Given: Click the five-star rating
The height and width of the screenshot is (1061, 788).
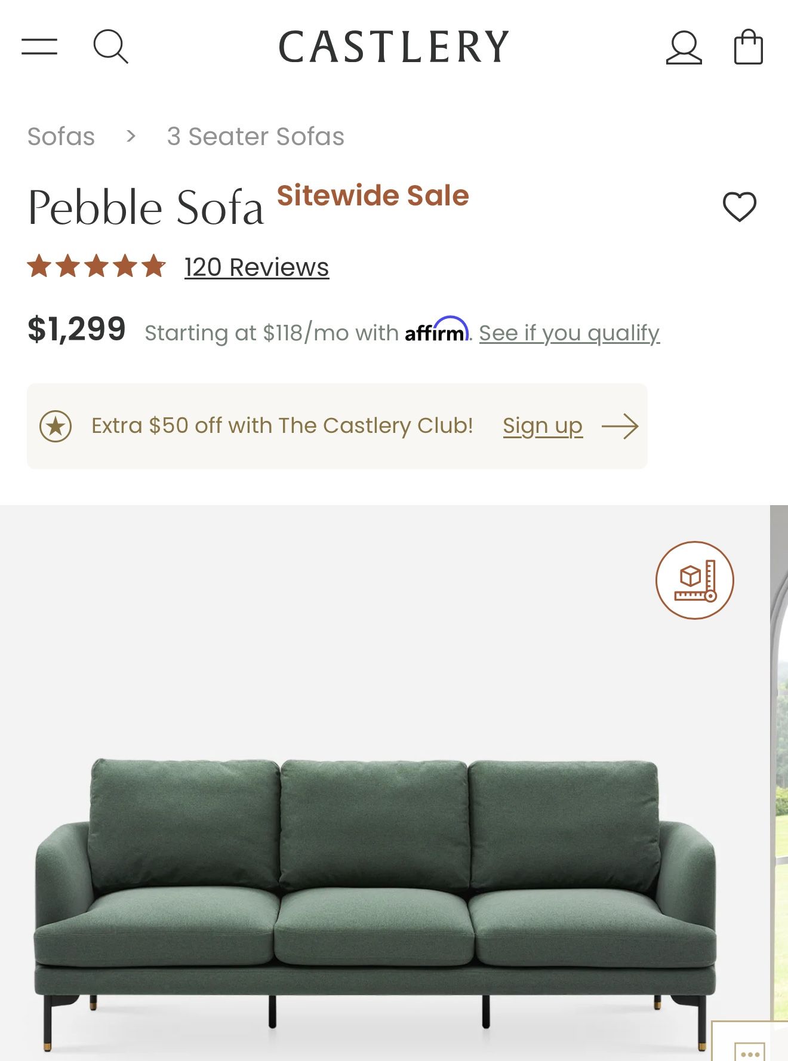Looking at the screenshot, I should (97, 266).
